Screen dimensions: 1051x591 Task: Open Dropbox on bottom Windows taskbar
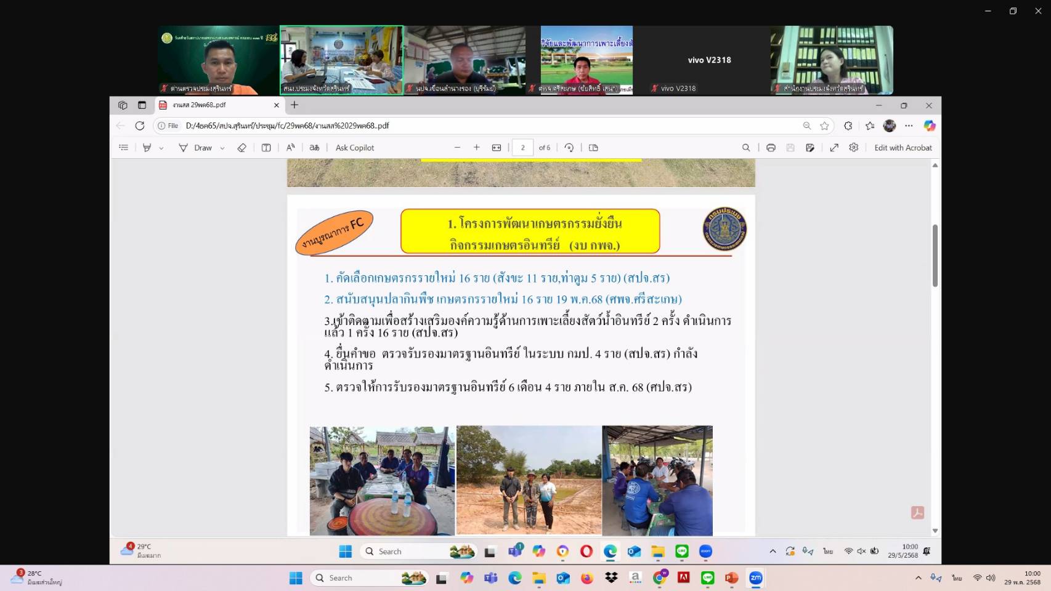pyautogui.click(x=611, y=578)
